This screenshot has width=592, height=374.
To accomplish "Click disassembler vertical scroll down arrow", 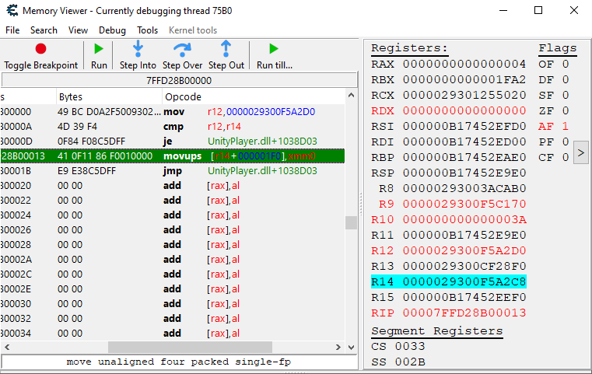I will click(351, 347).
